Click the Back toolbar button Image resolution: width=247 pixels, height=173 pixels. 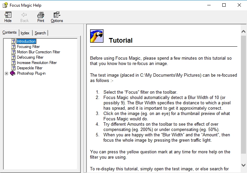(x=24, y=17)
